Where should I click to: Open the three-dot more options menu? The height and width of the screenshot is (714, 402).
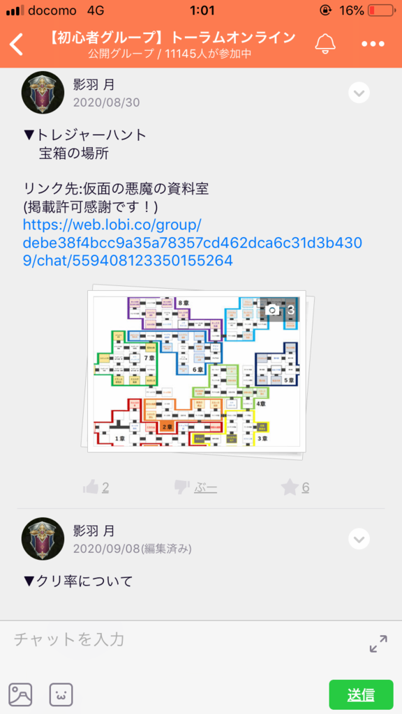[373, 44]
